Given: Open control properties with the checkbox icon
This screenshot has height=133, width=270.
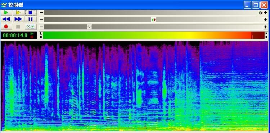Looking at the screenshot, I should 31,27.
